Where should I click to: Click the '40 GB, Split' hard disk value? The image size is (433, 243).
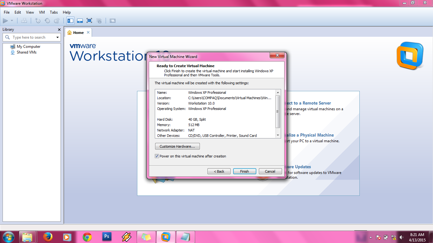(197, 119)
